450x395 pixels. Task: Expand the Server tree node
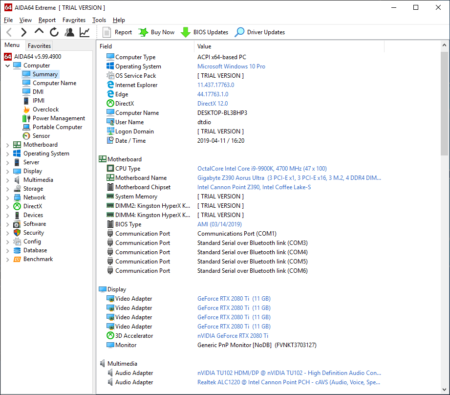8,162
